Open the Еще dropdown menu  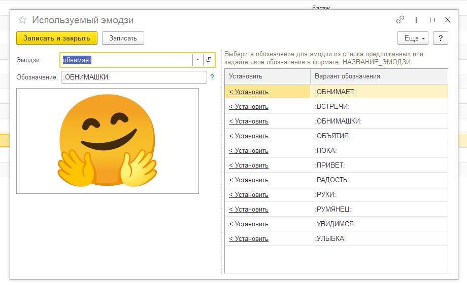[x=413, y=38]
